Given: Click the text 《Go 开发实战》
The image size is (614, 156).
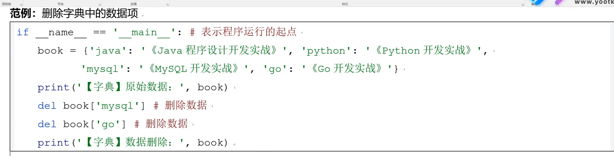Looking at the screenshot, I should 347,69.
